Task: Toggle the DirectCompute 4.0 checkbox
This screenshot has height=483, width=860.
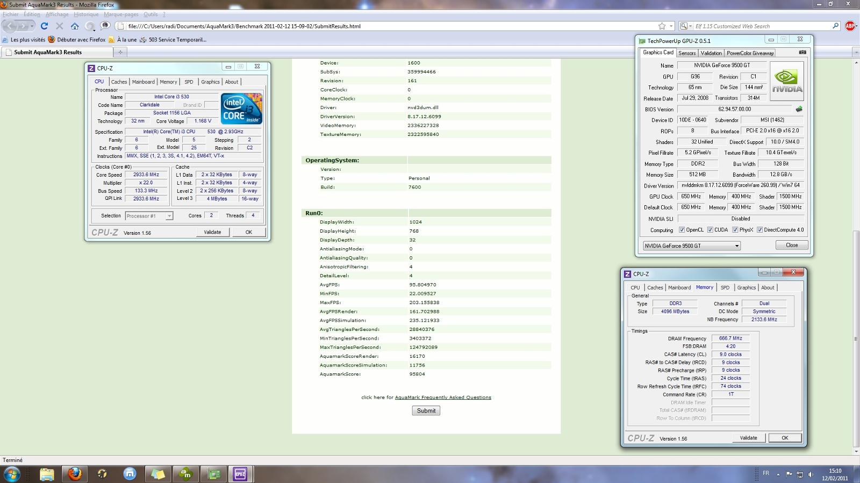Action: pos(759,230)
